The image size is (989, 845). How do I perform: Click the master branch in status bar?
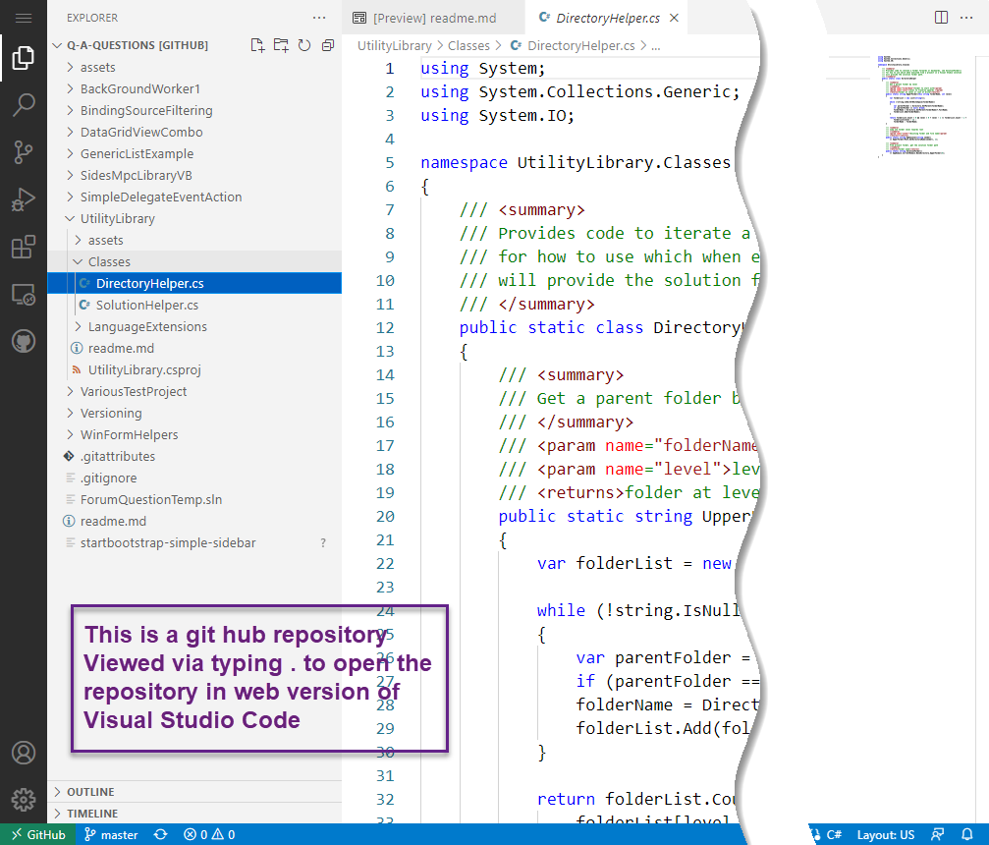(x=111, y=834)
